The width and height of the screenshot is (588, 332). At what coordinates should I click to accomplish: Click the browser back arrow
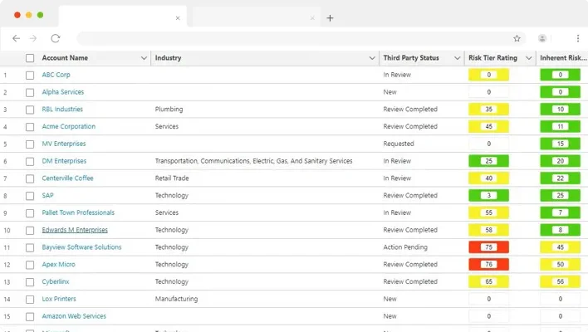(16, 38)
